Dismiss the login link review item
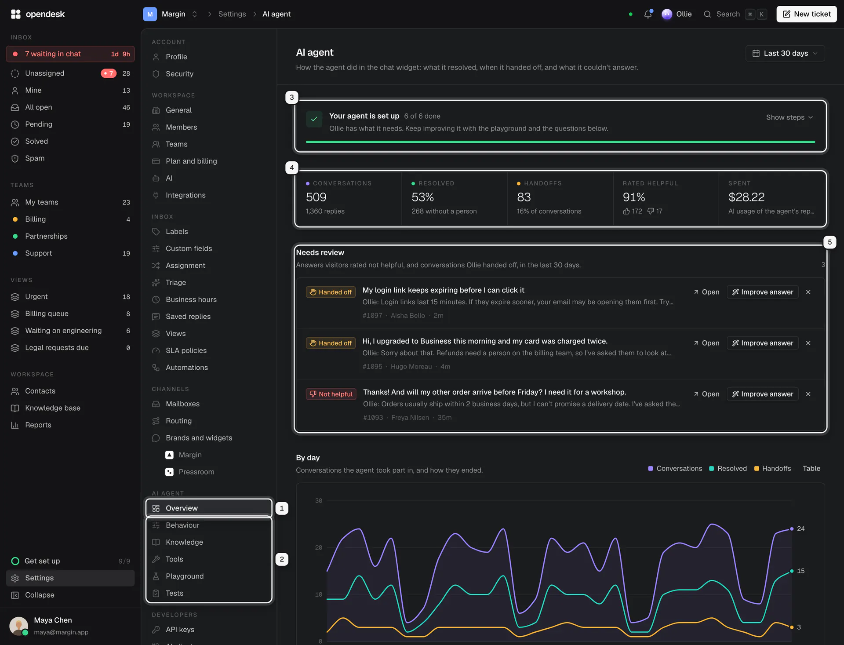This screenshot has width=844, height=645. point(808,292)
